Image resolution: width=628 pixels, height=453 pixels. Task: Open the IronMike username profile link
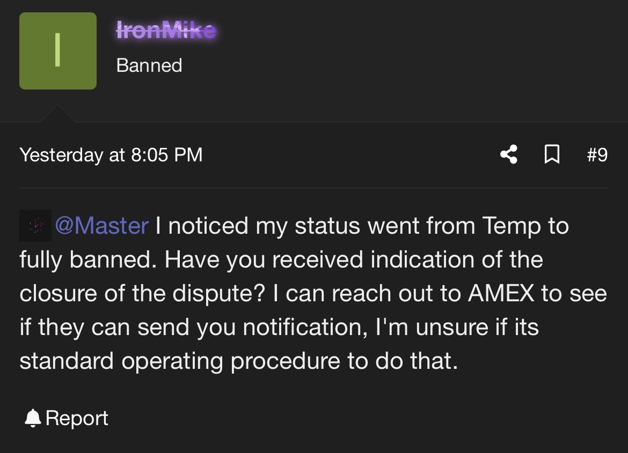click(166, 31)
